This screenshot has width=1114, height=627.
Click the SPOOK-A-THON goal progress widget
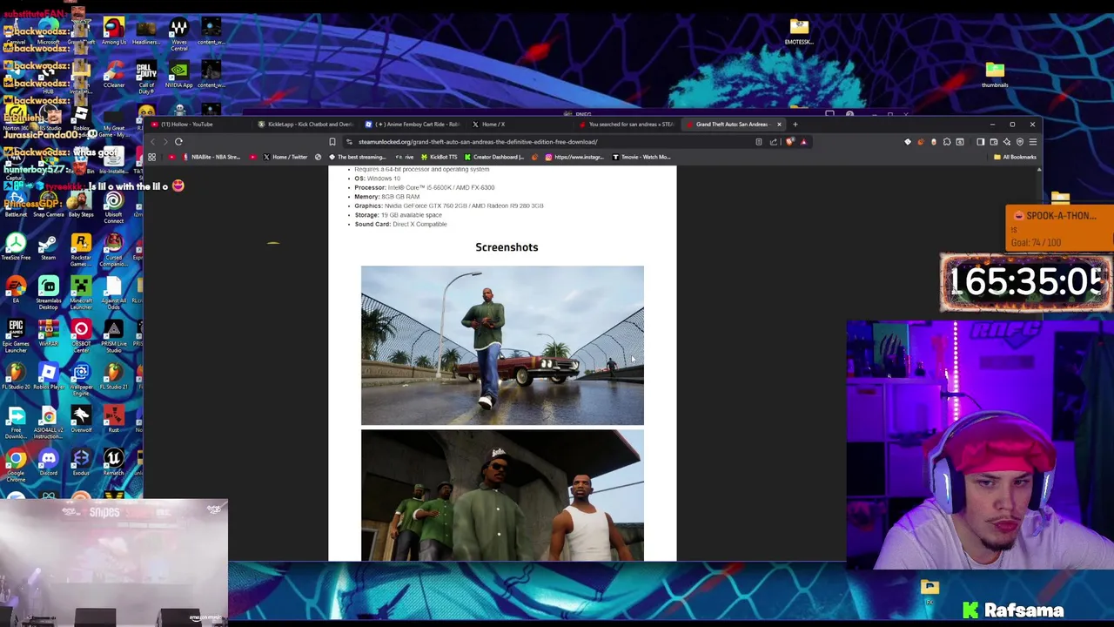point(1059,228)
